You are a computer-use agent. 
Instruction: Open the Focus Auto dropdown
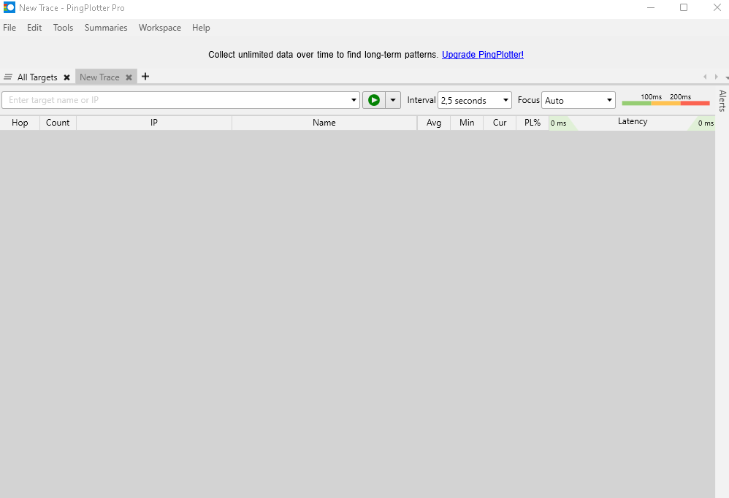579,100
